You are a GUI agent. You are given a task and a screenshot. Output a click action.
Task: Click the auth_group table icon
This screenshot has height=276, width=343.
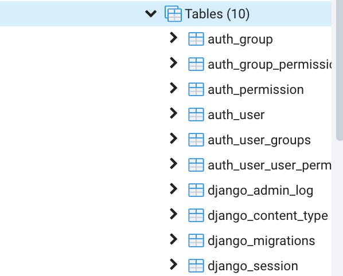[196, 39]
